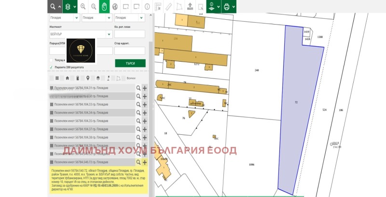
Task: Click the zoom in magnifier tool
Action: point(83,7)
